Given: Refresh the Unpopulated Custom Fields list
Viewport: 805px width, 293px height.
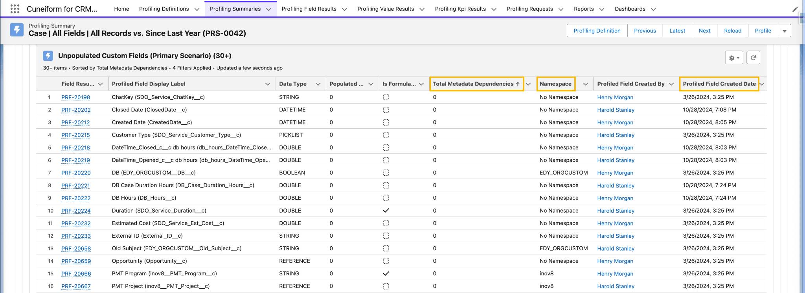Looking at the screenshot, I should tap(753, 58).
